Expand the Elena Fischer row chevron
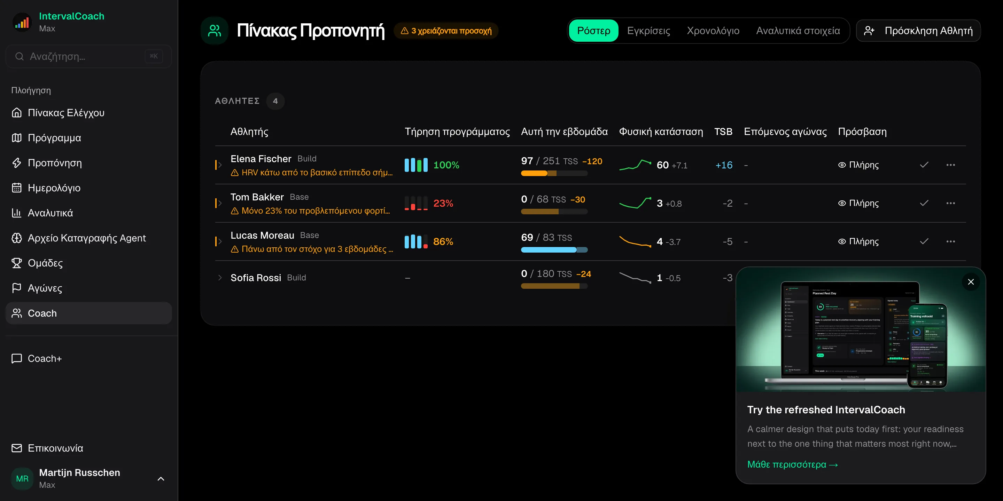1003x501 pixels. [220, 165]
